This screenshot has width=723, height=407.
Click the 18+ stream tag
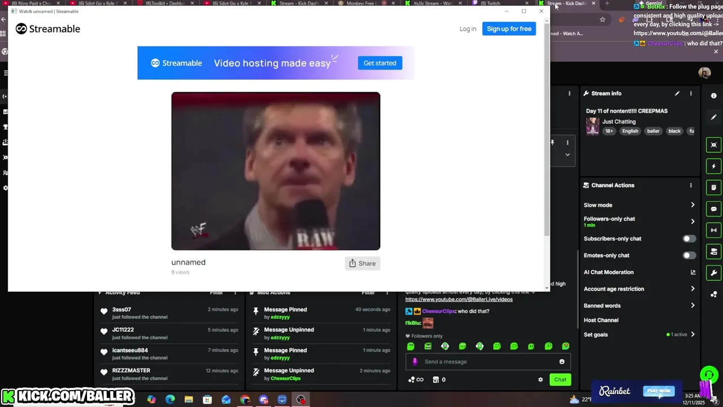click(x=609, y=131)
